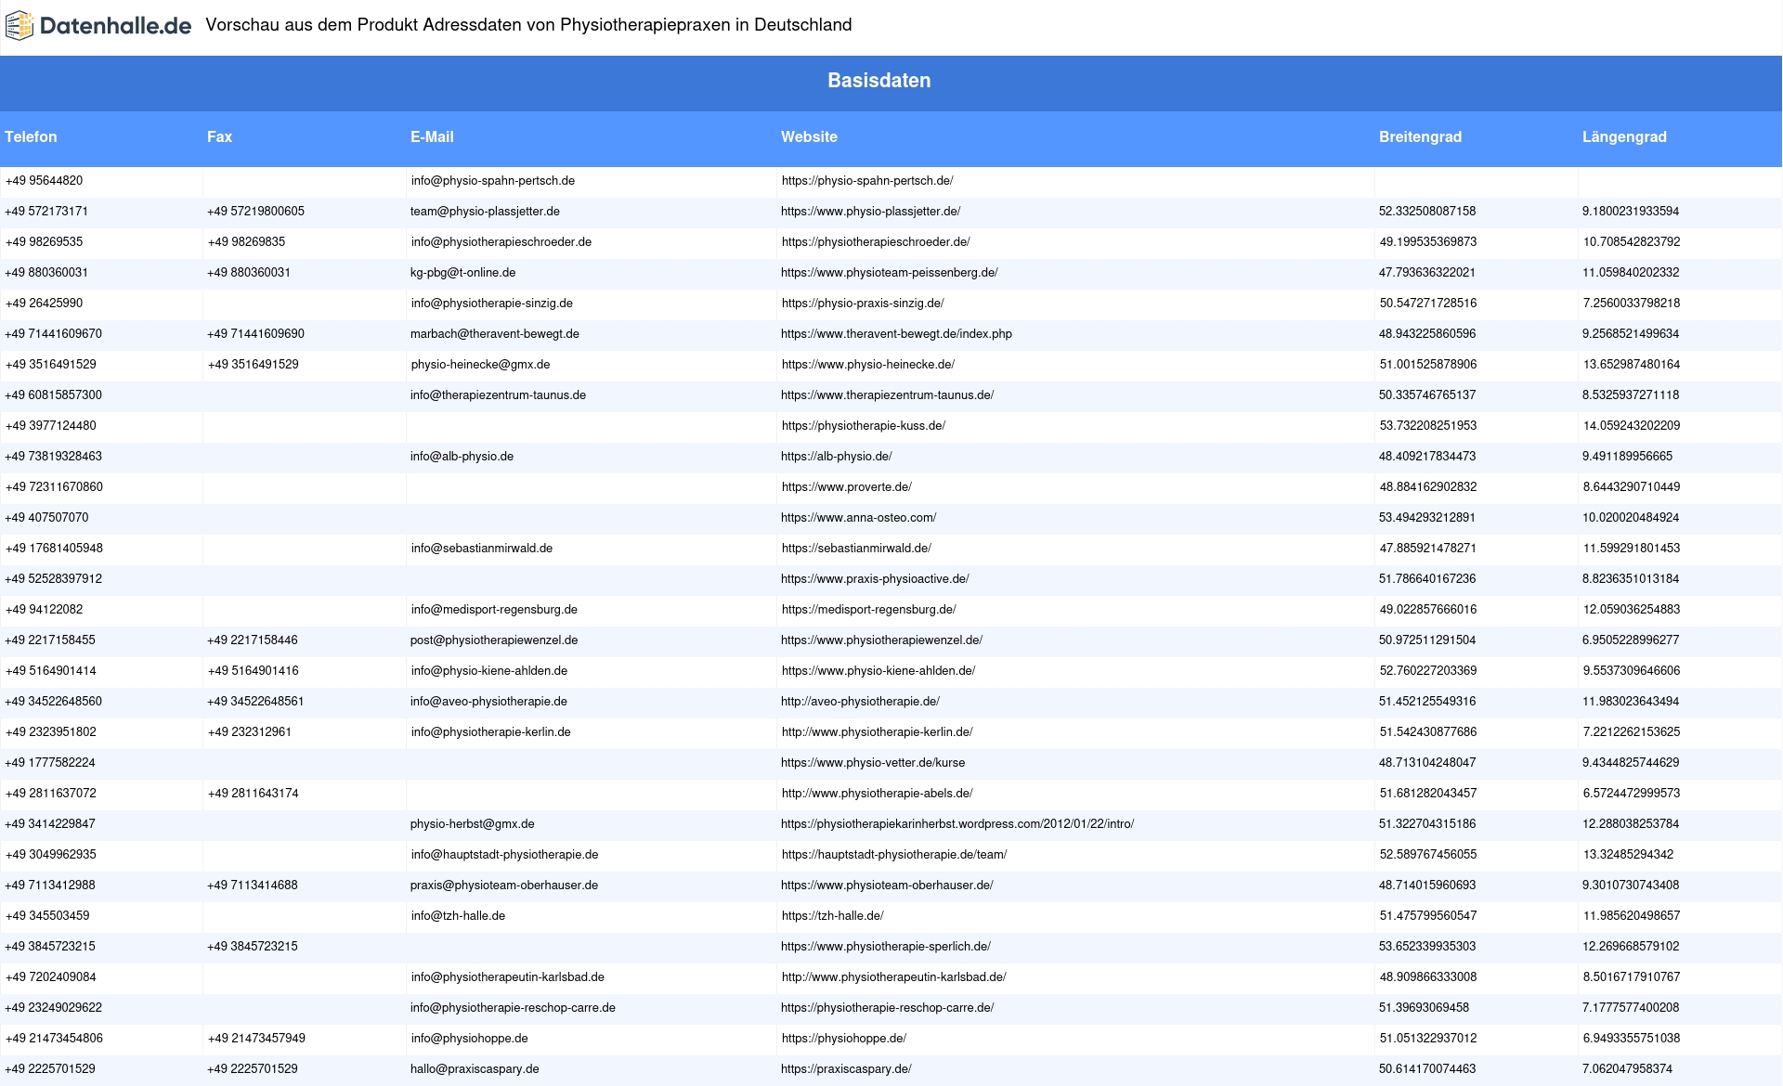Select email post@physiotherapiewenzel.de
The height and width of the screenshot is (1086, 1783).
tap(494, 640)
